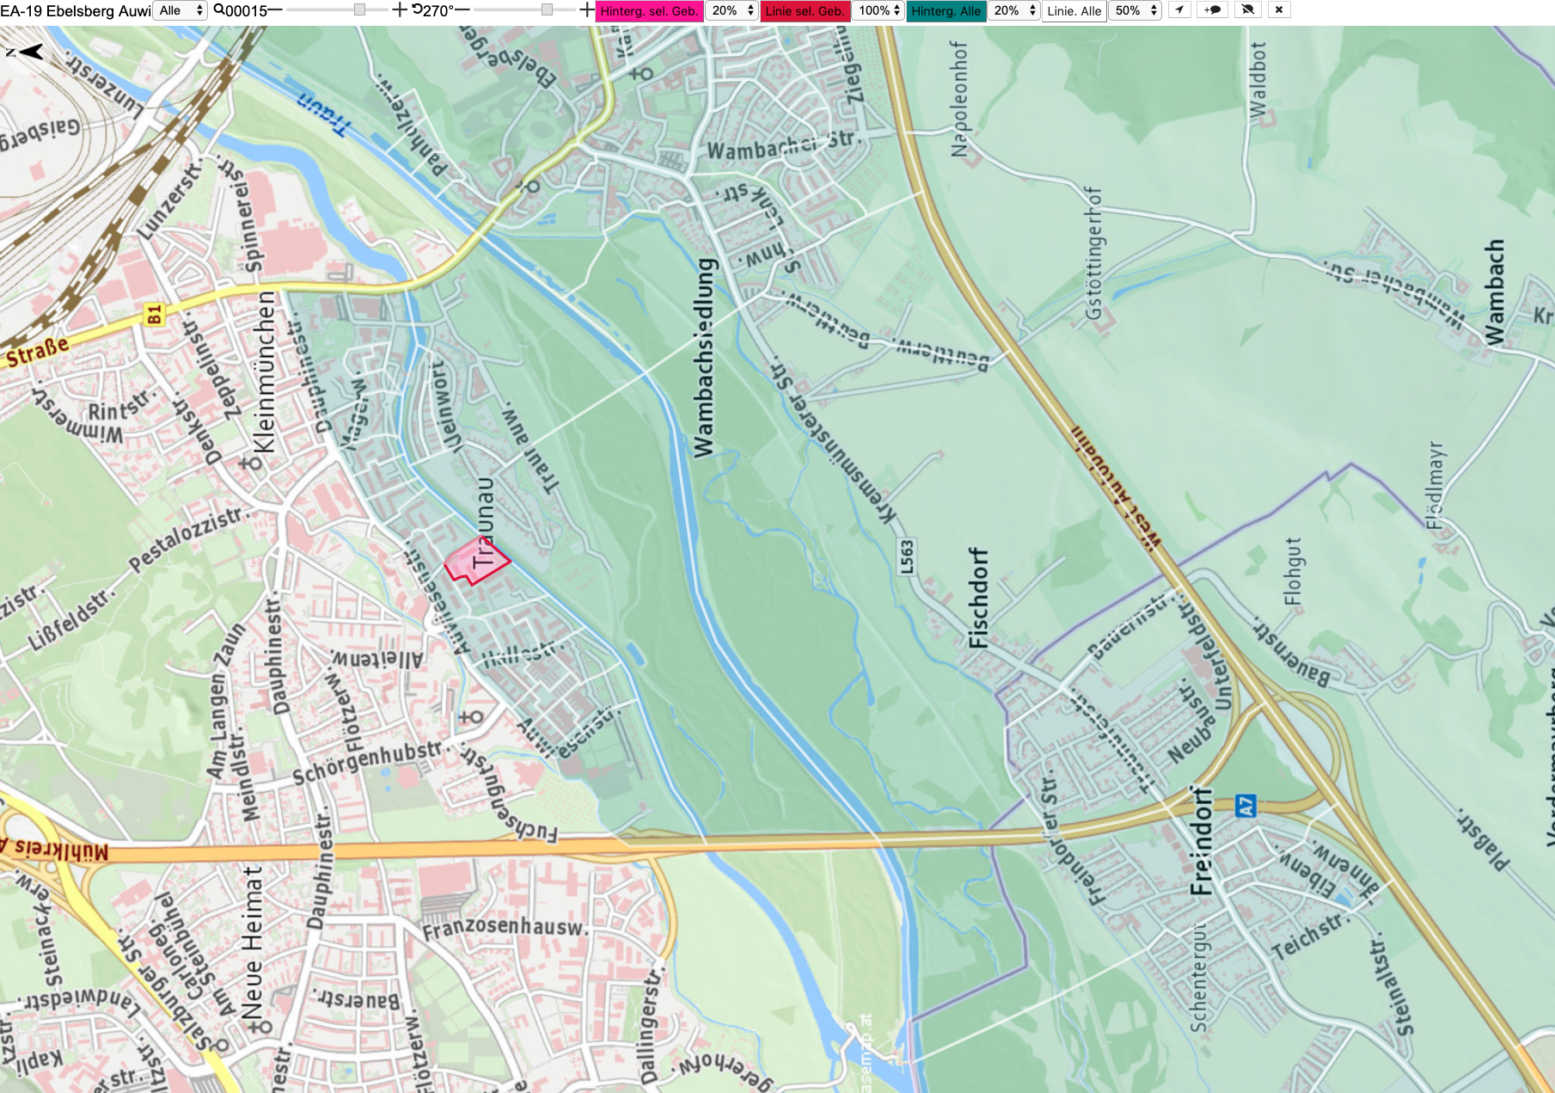The image size is (1555, 1093).
Task: Click the location arrow icon button
Action: [x=1179, y=10]
